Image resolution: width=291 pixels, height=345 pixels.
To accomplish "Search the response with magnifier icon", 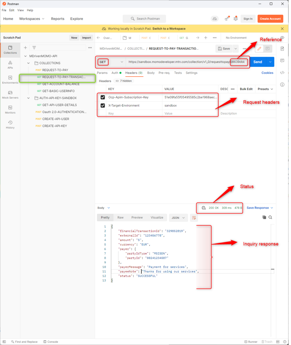I will (270, 217).
